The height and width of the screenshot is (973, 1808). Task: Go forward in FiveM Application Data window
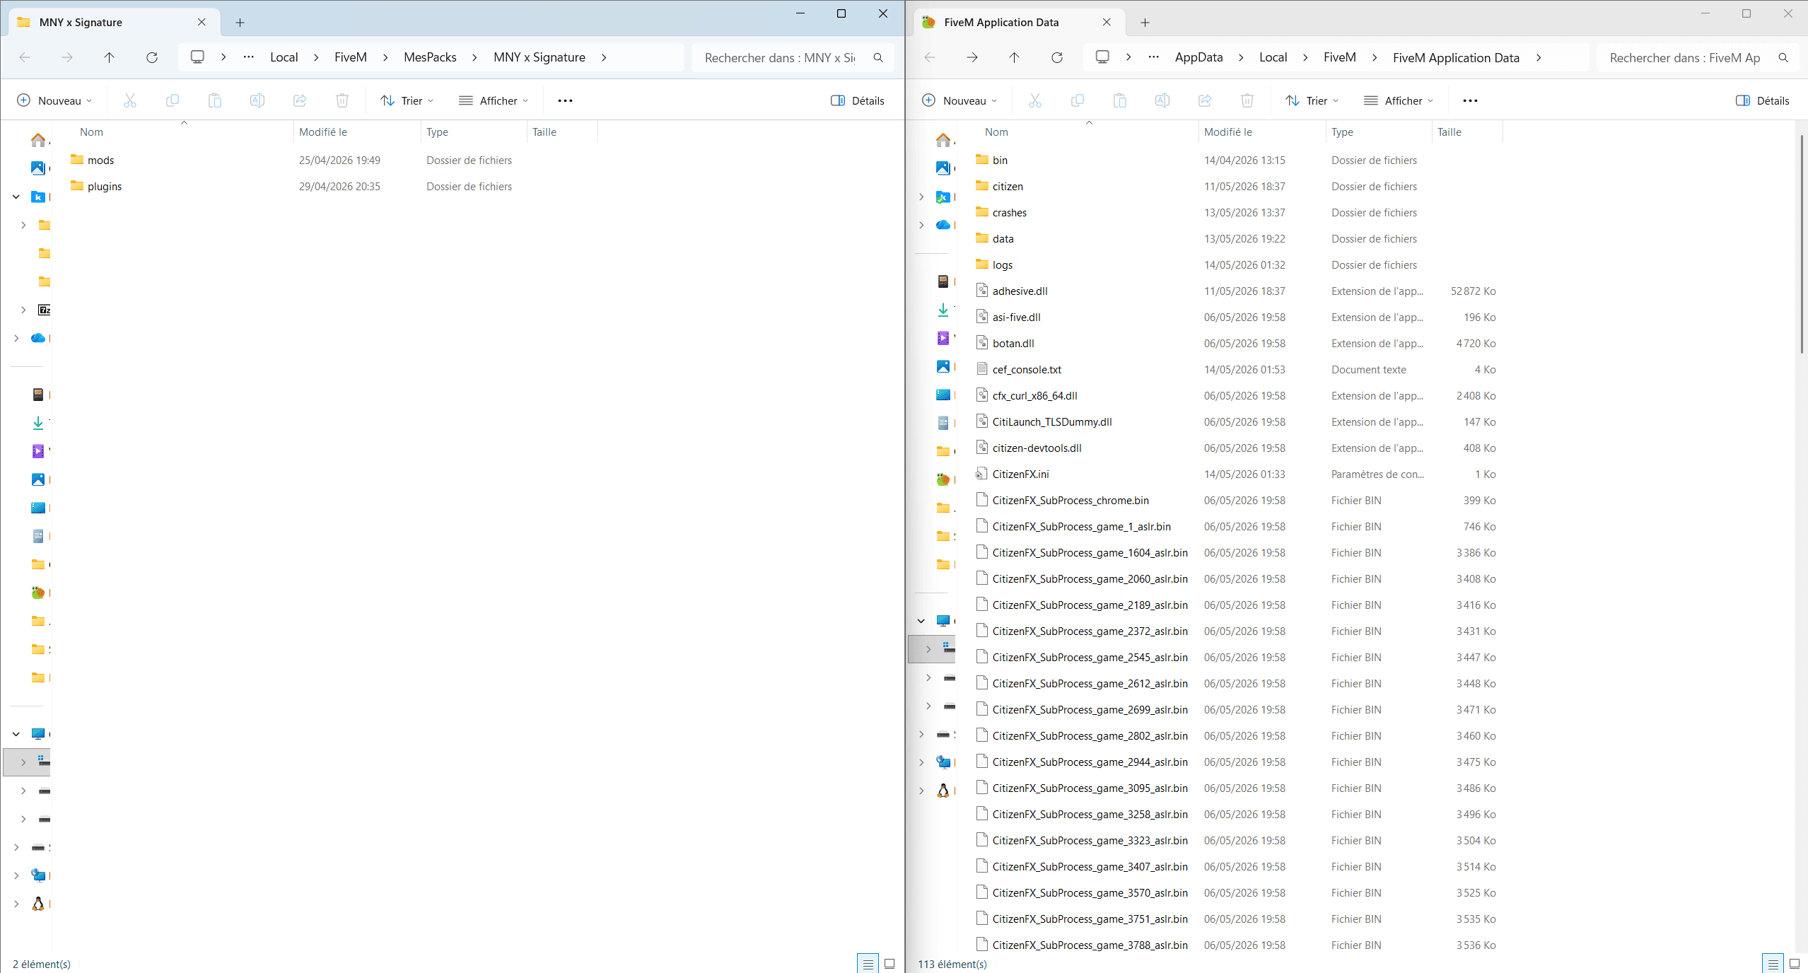pyautogui.click(x=972, y=57)
